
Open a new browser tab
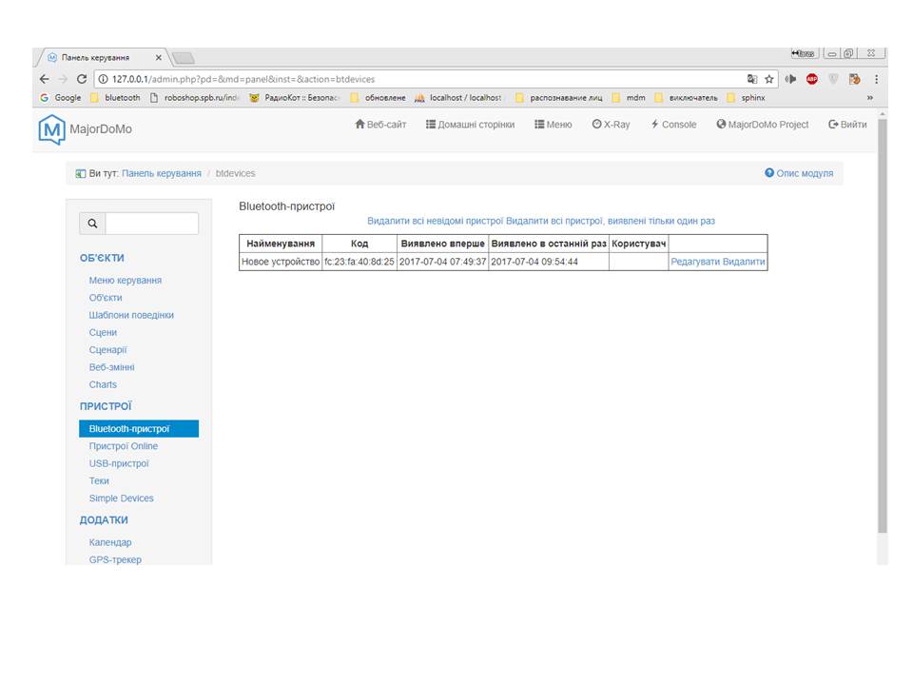pos(184,58)
